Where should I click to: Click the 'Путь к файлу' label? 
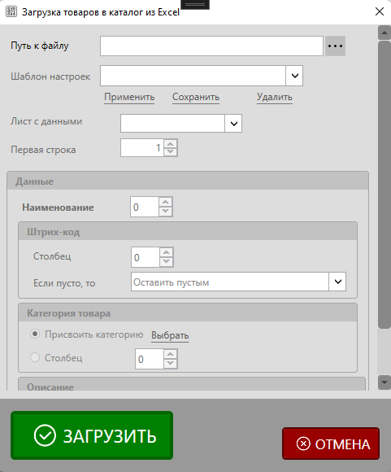tap(40, 46)
